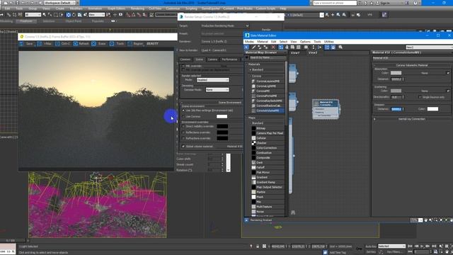Select CoronaVolumeMtl in material browser

click(268, 110)
